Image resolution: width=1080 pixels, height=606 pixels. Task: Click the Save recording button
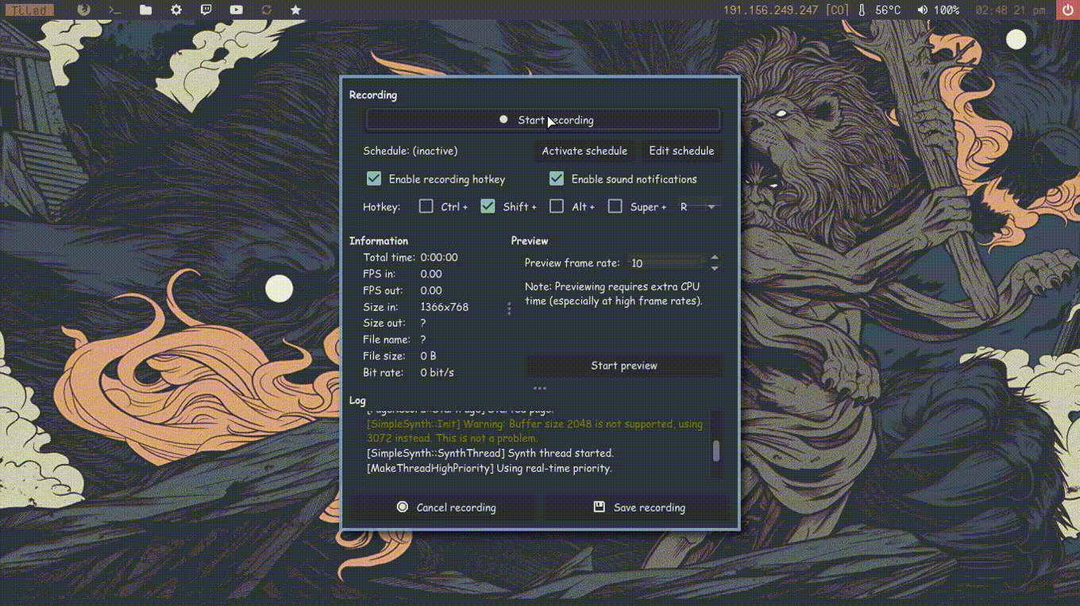pyautogui.click(x=638, y=508)
